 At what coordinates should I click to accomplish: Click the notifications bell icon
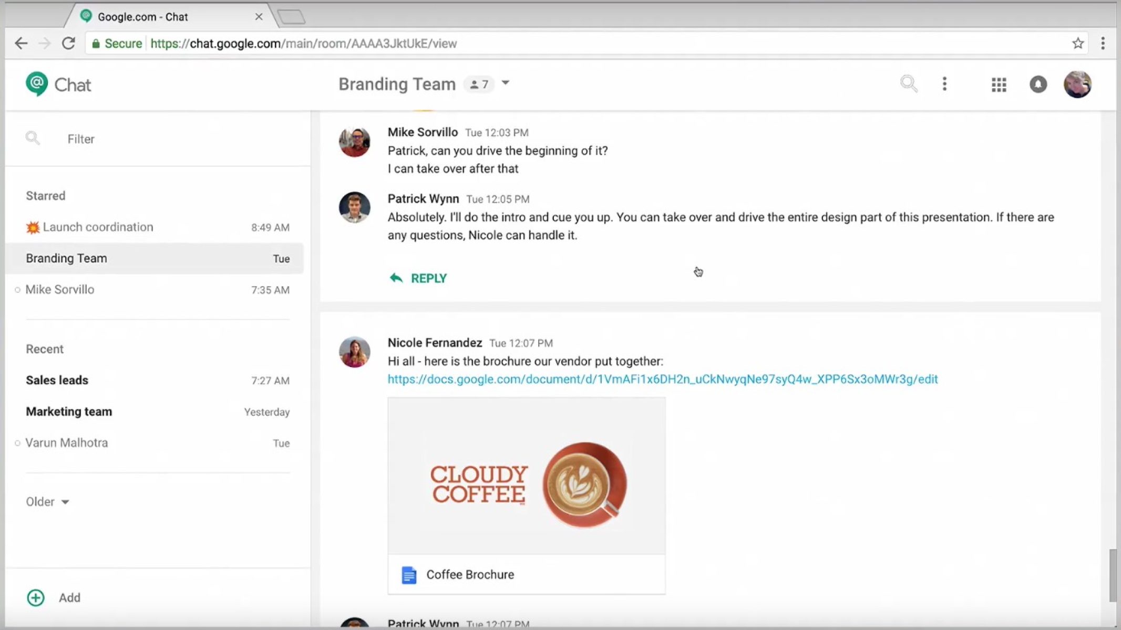point(1038,85)
